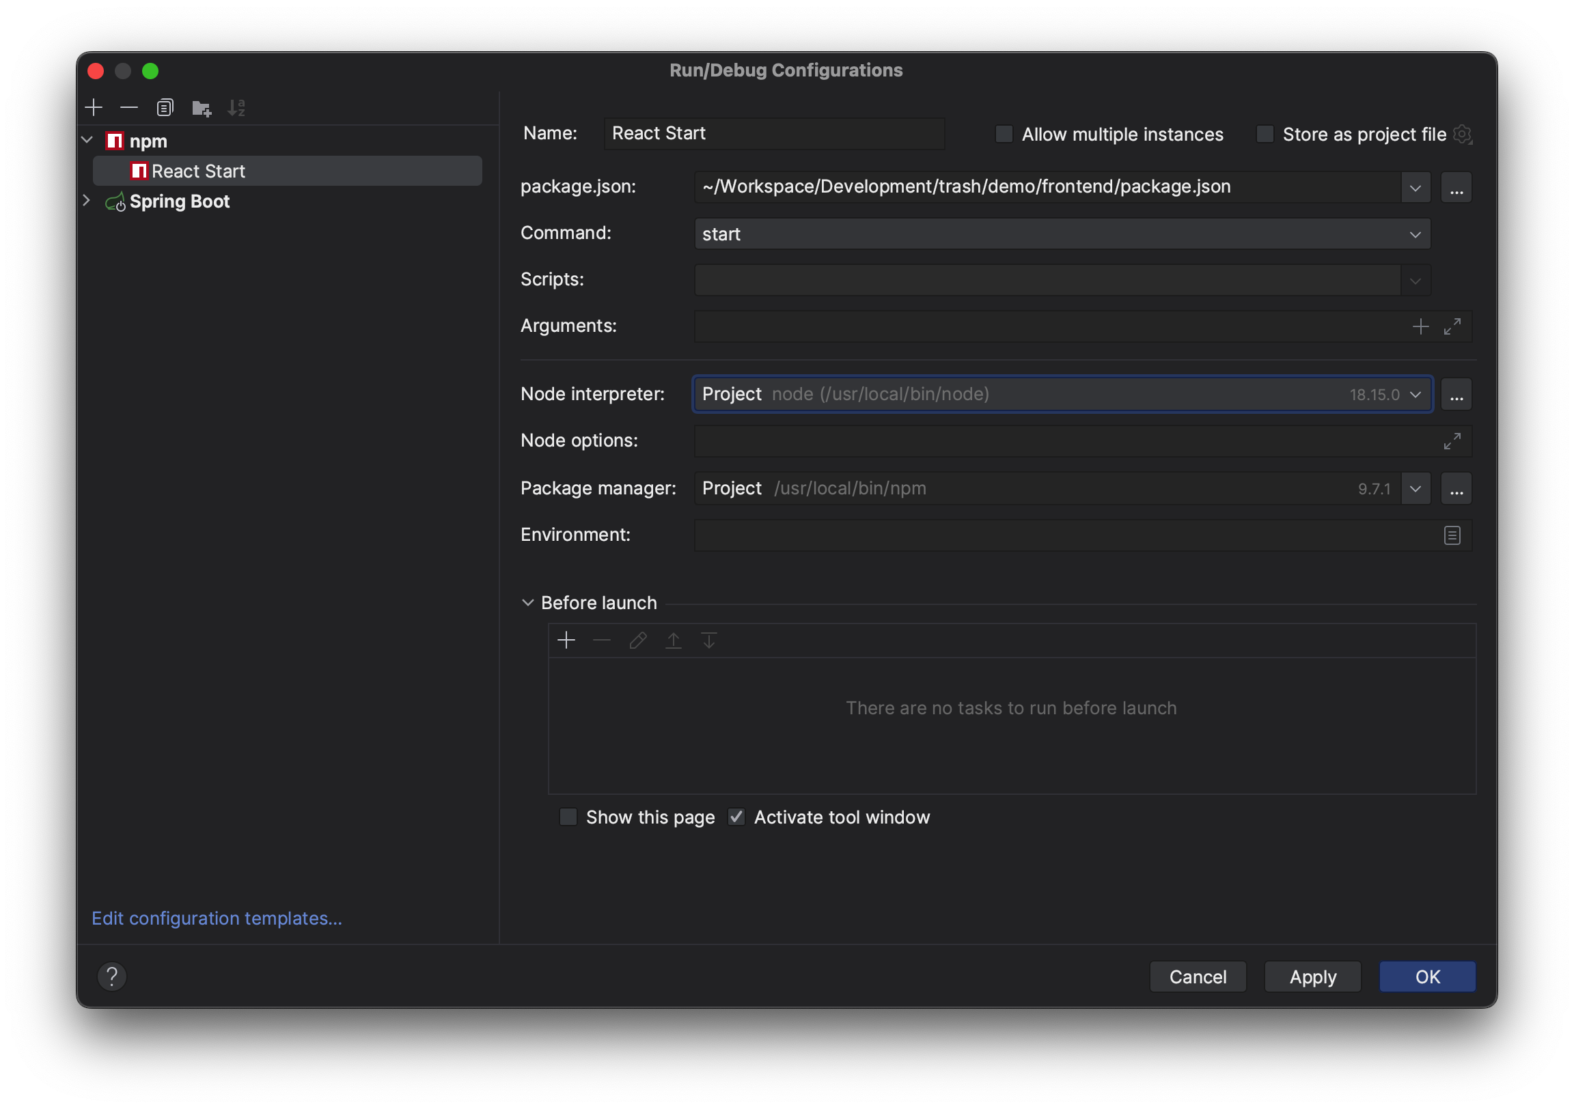Image resolution: width=1574 pixels, height=1109 pixels.
Task: Collapse the Before launch section
Action: 527,602
